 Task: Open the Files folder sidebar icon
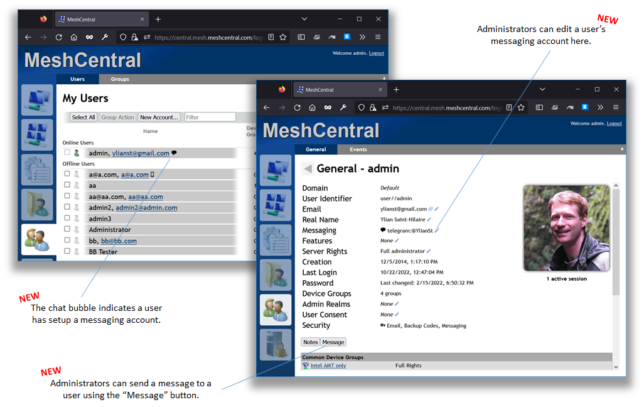(276, 274)
